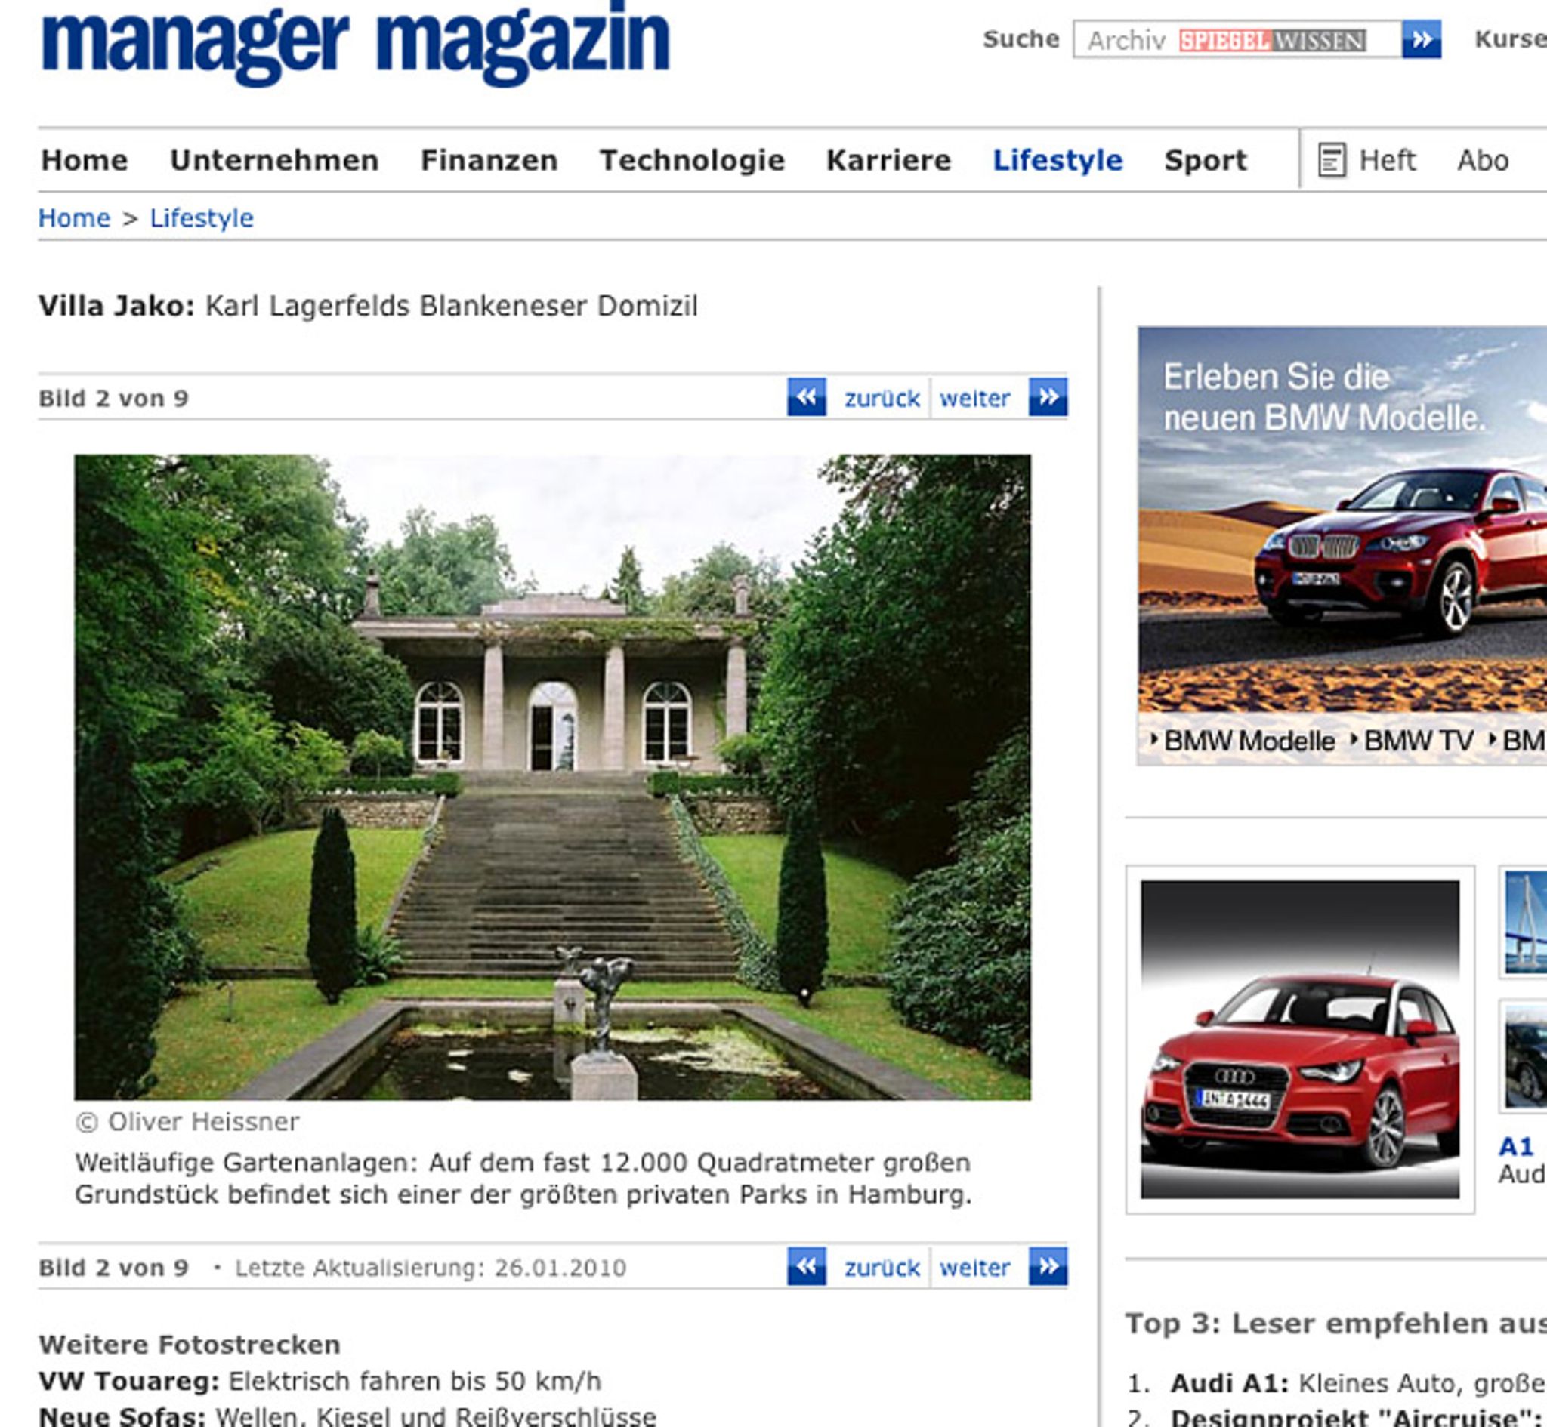
Task: Open the red Audi A1 advertisement image
Action: click(x=1300, y=1039)
